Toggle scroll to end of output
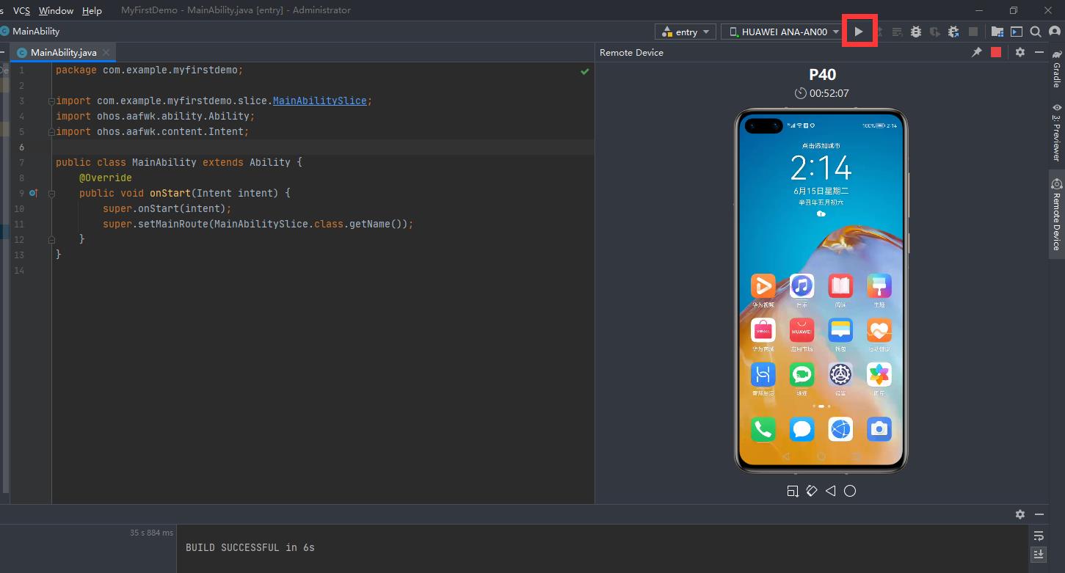The height and width of the screenshot is (573, 1065). coord(1039,554)
